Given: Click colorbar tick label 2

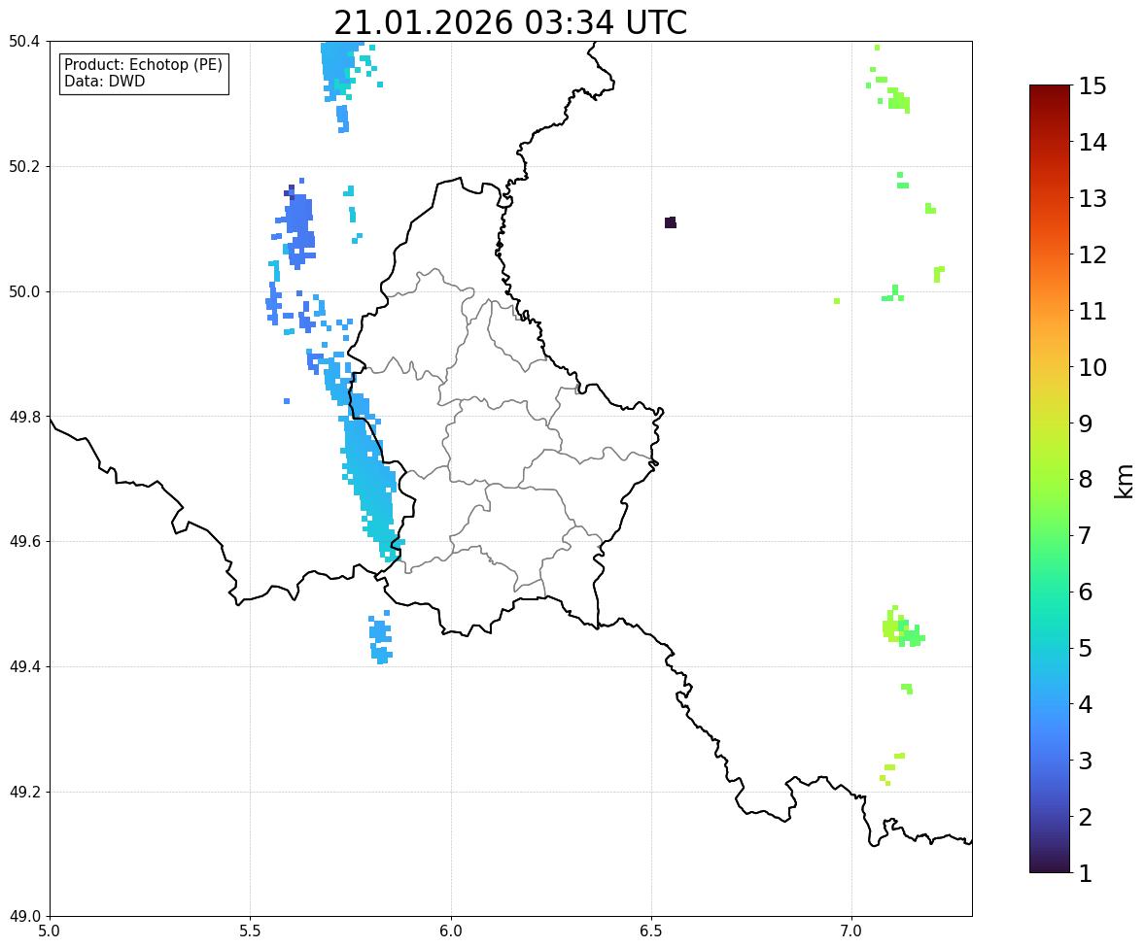Looking at the screenshot, I should pos(1086,817).
